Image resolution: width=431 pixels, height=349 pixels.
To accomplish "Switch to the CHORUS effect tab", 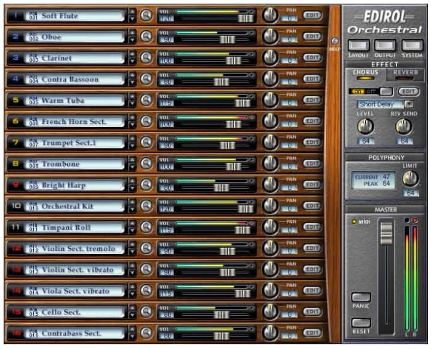I will click(365, 74).
